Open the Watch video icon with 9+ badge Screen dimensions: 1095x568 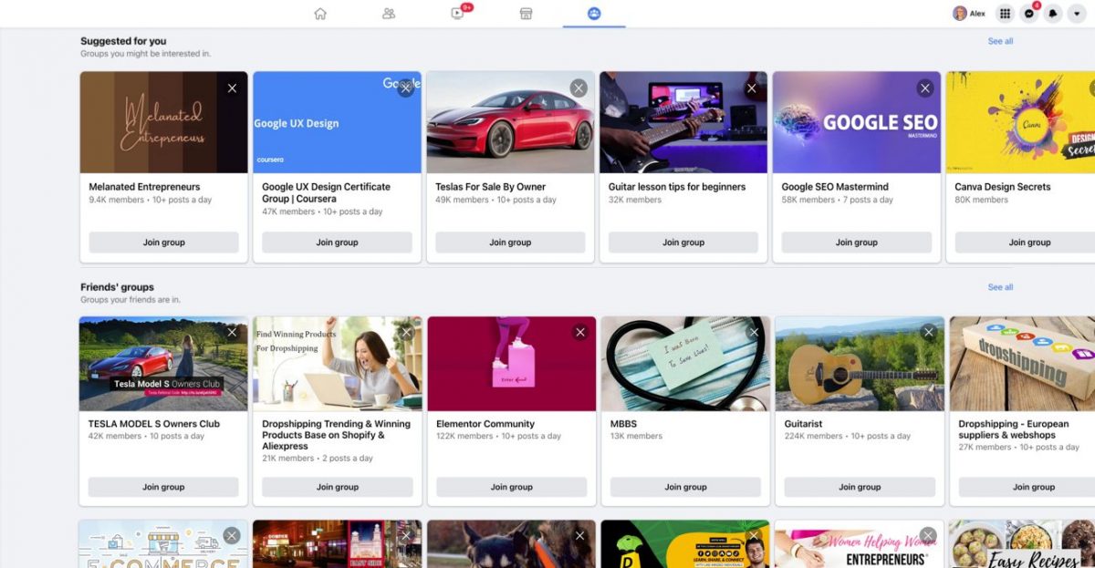pos(458,14)
